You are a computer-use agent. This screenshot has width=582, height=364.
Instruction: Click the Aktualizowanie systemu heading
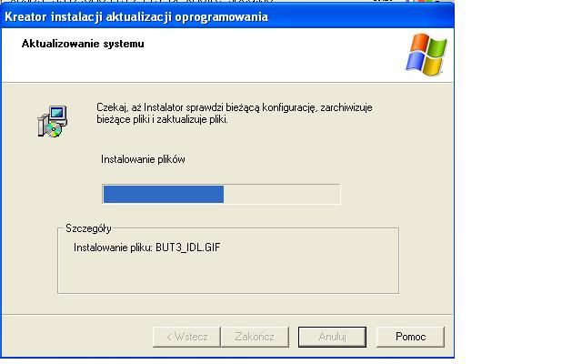pyautogui.click(x=83, y=44)
